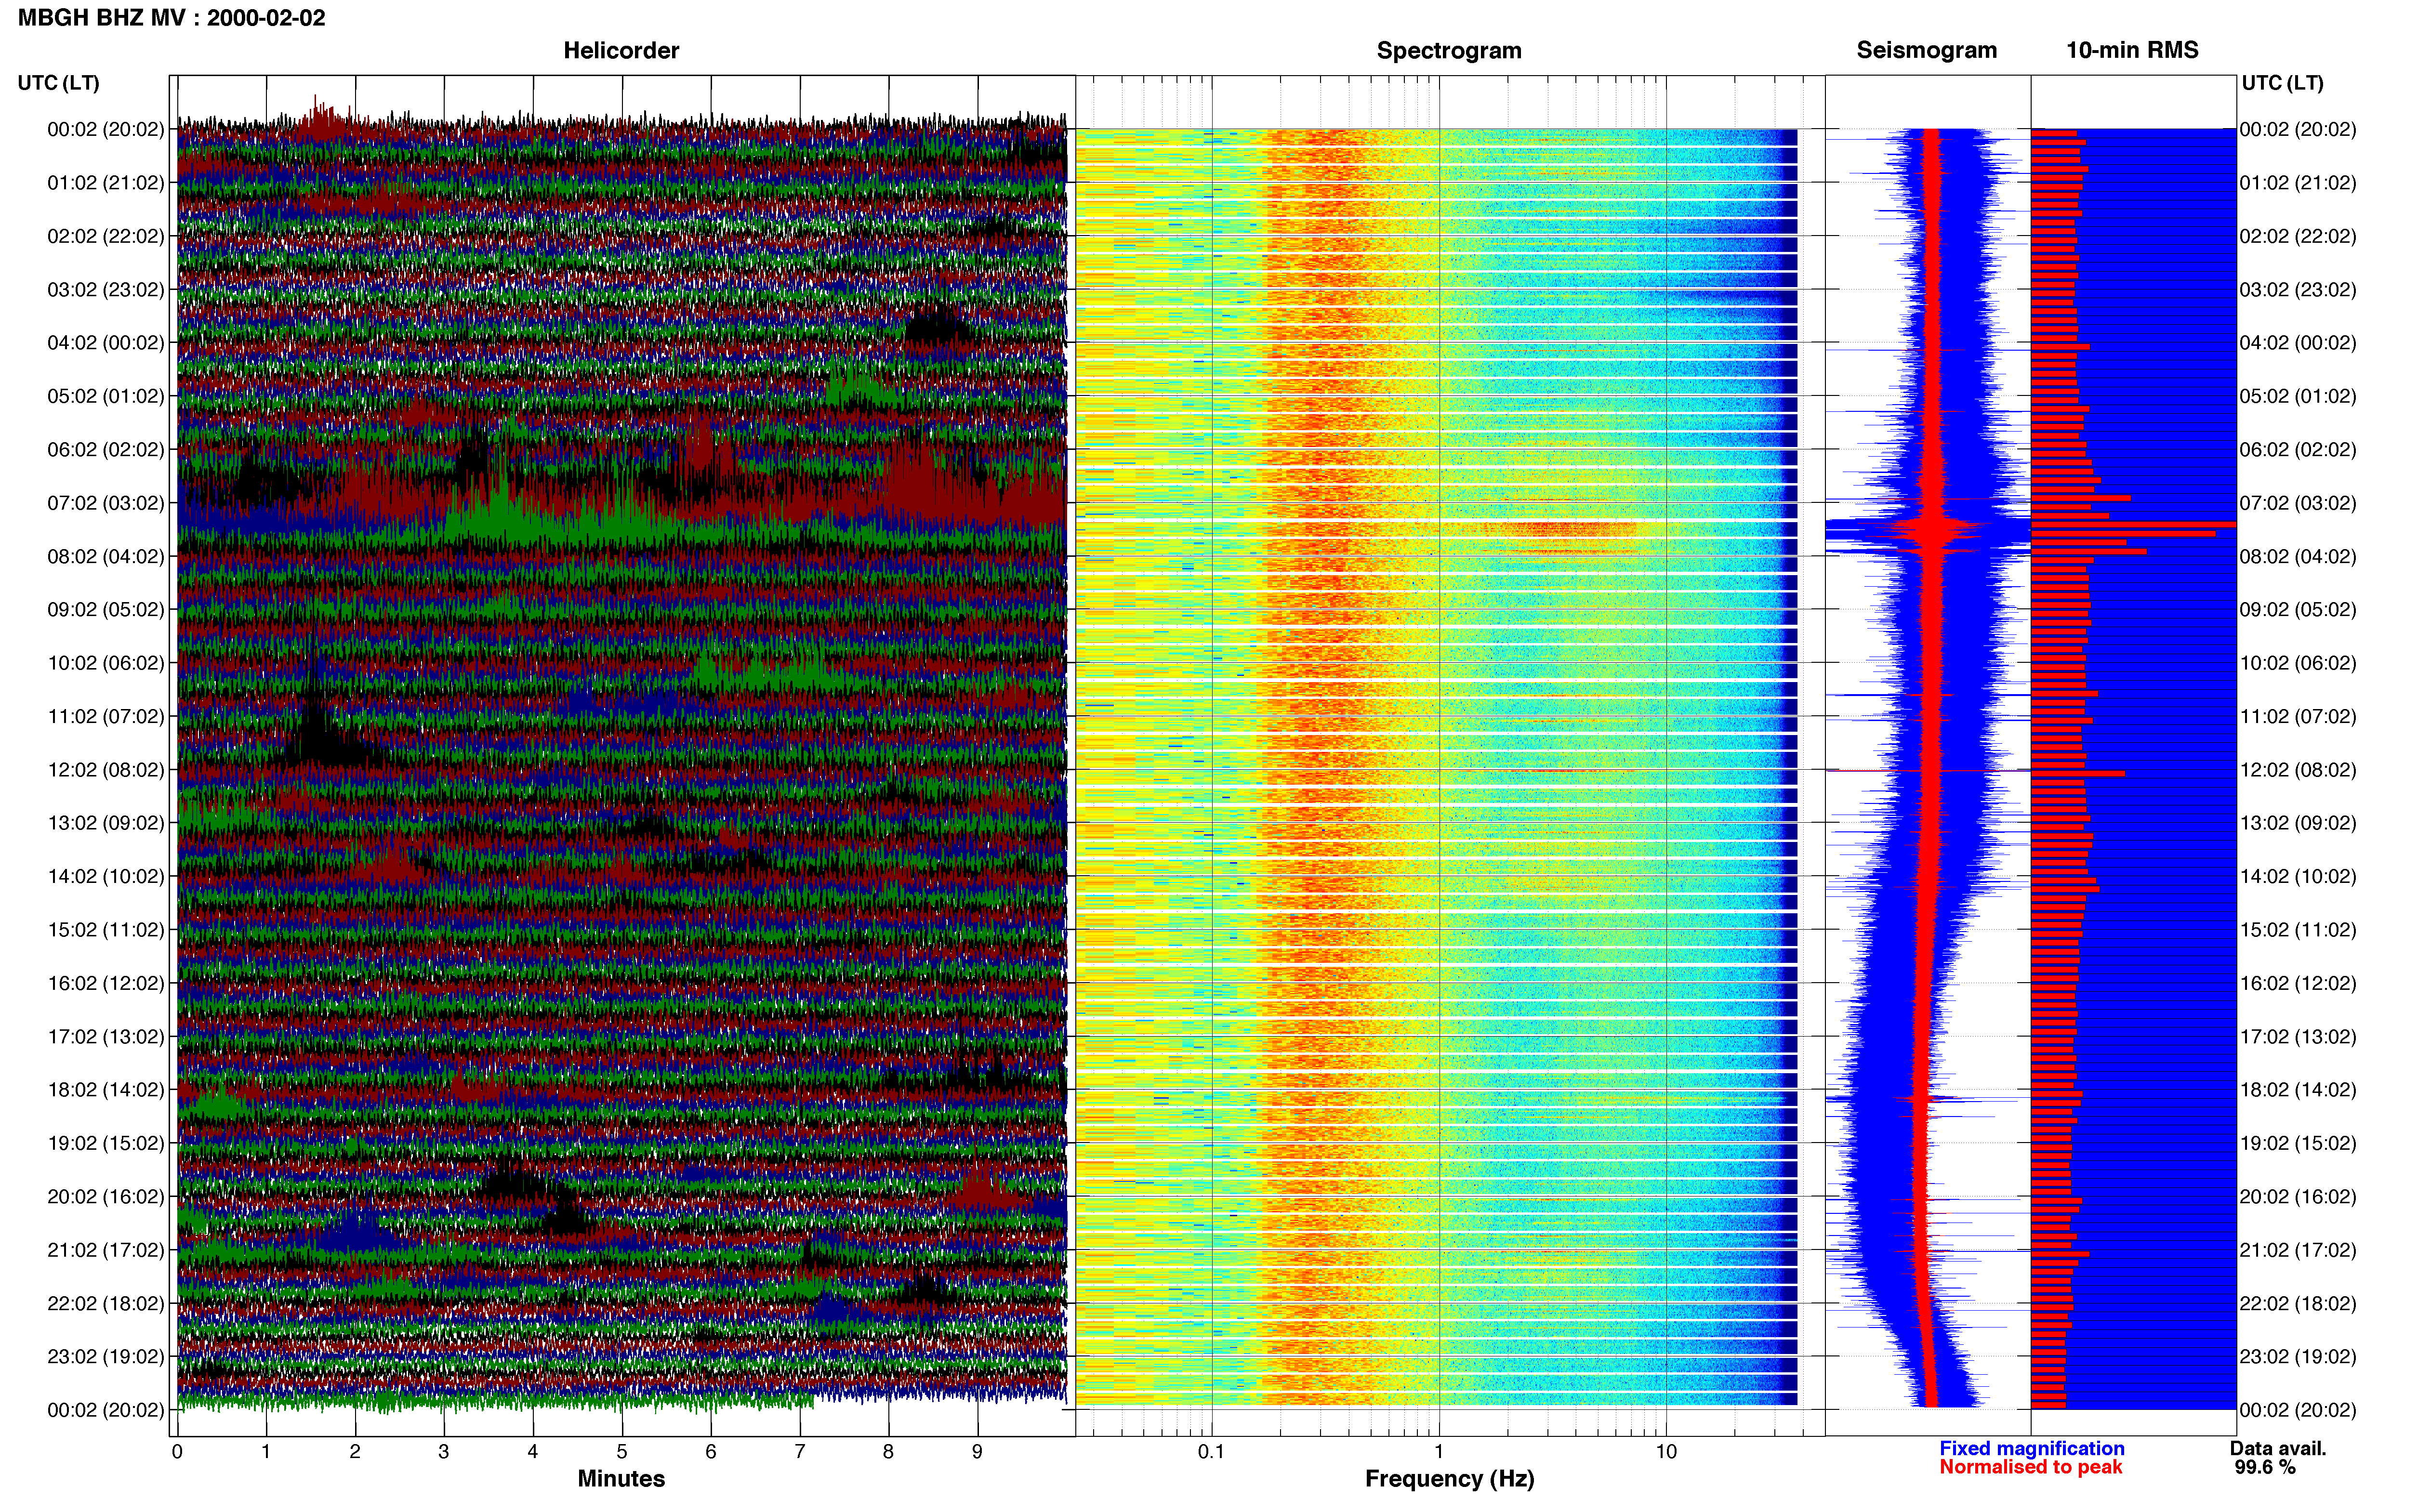
Task: Click the left 'UTC (LT)' axis label
Action: pyautogui.click(x=58, y=83)
